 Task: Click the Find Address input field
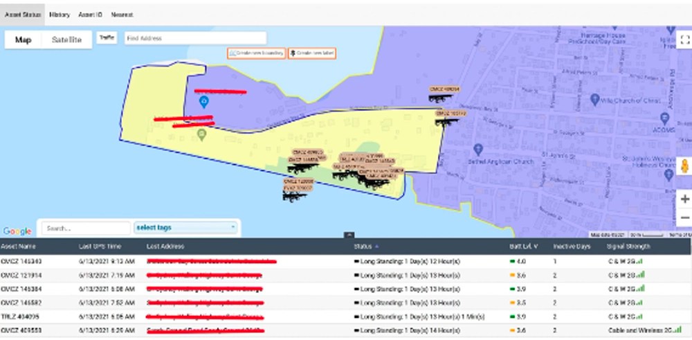pos(195,38)
